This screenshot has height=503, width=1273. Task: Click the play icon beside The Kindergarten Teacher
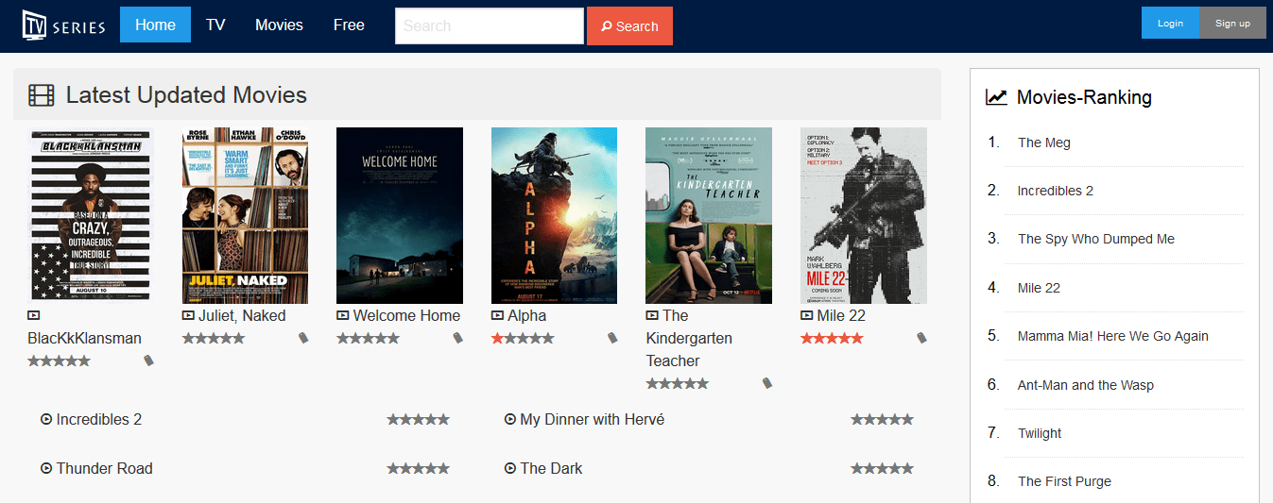(x=652, y=316)
